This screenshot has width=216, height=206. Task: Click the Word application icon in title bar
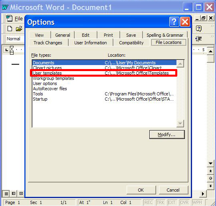coord(5,7)
